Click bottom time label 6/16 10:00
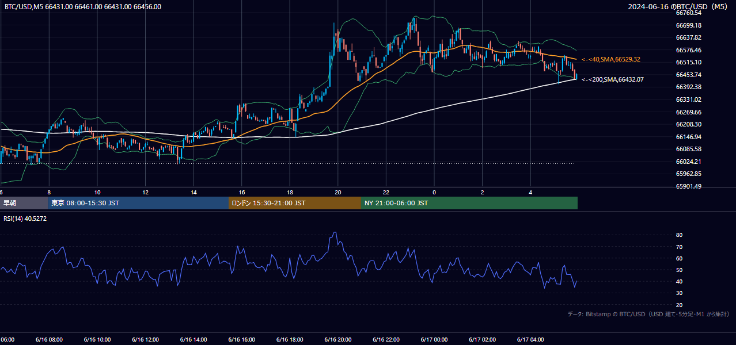Screen dimensions: 736x345 click(97, 340)
